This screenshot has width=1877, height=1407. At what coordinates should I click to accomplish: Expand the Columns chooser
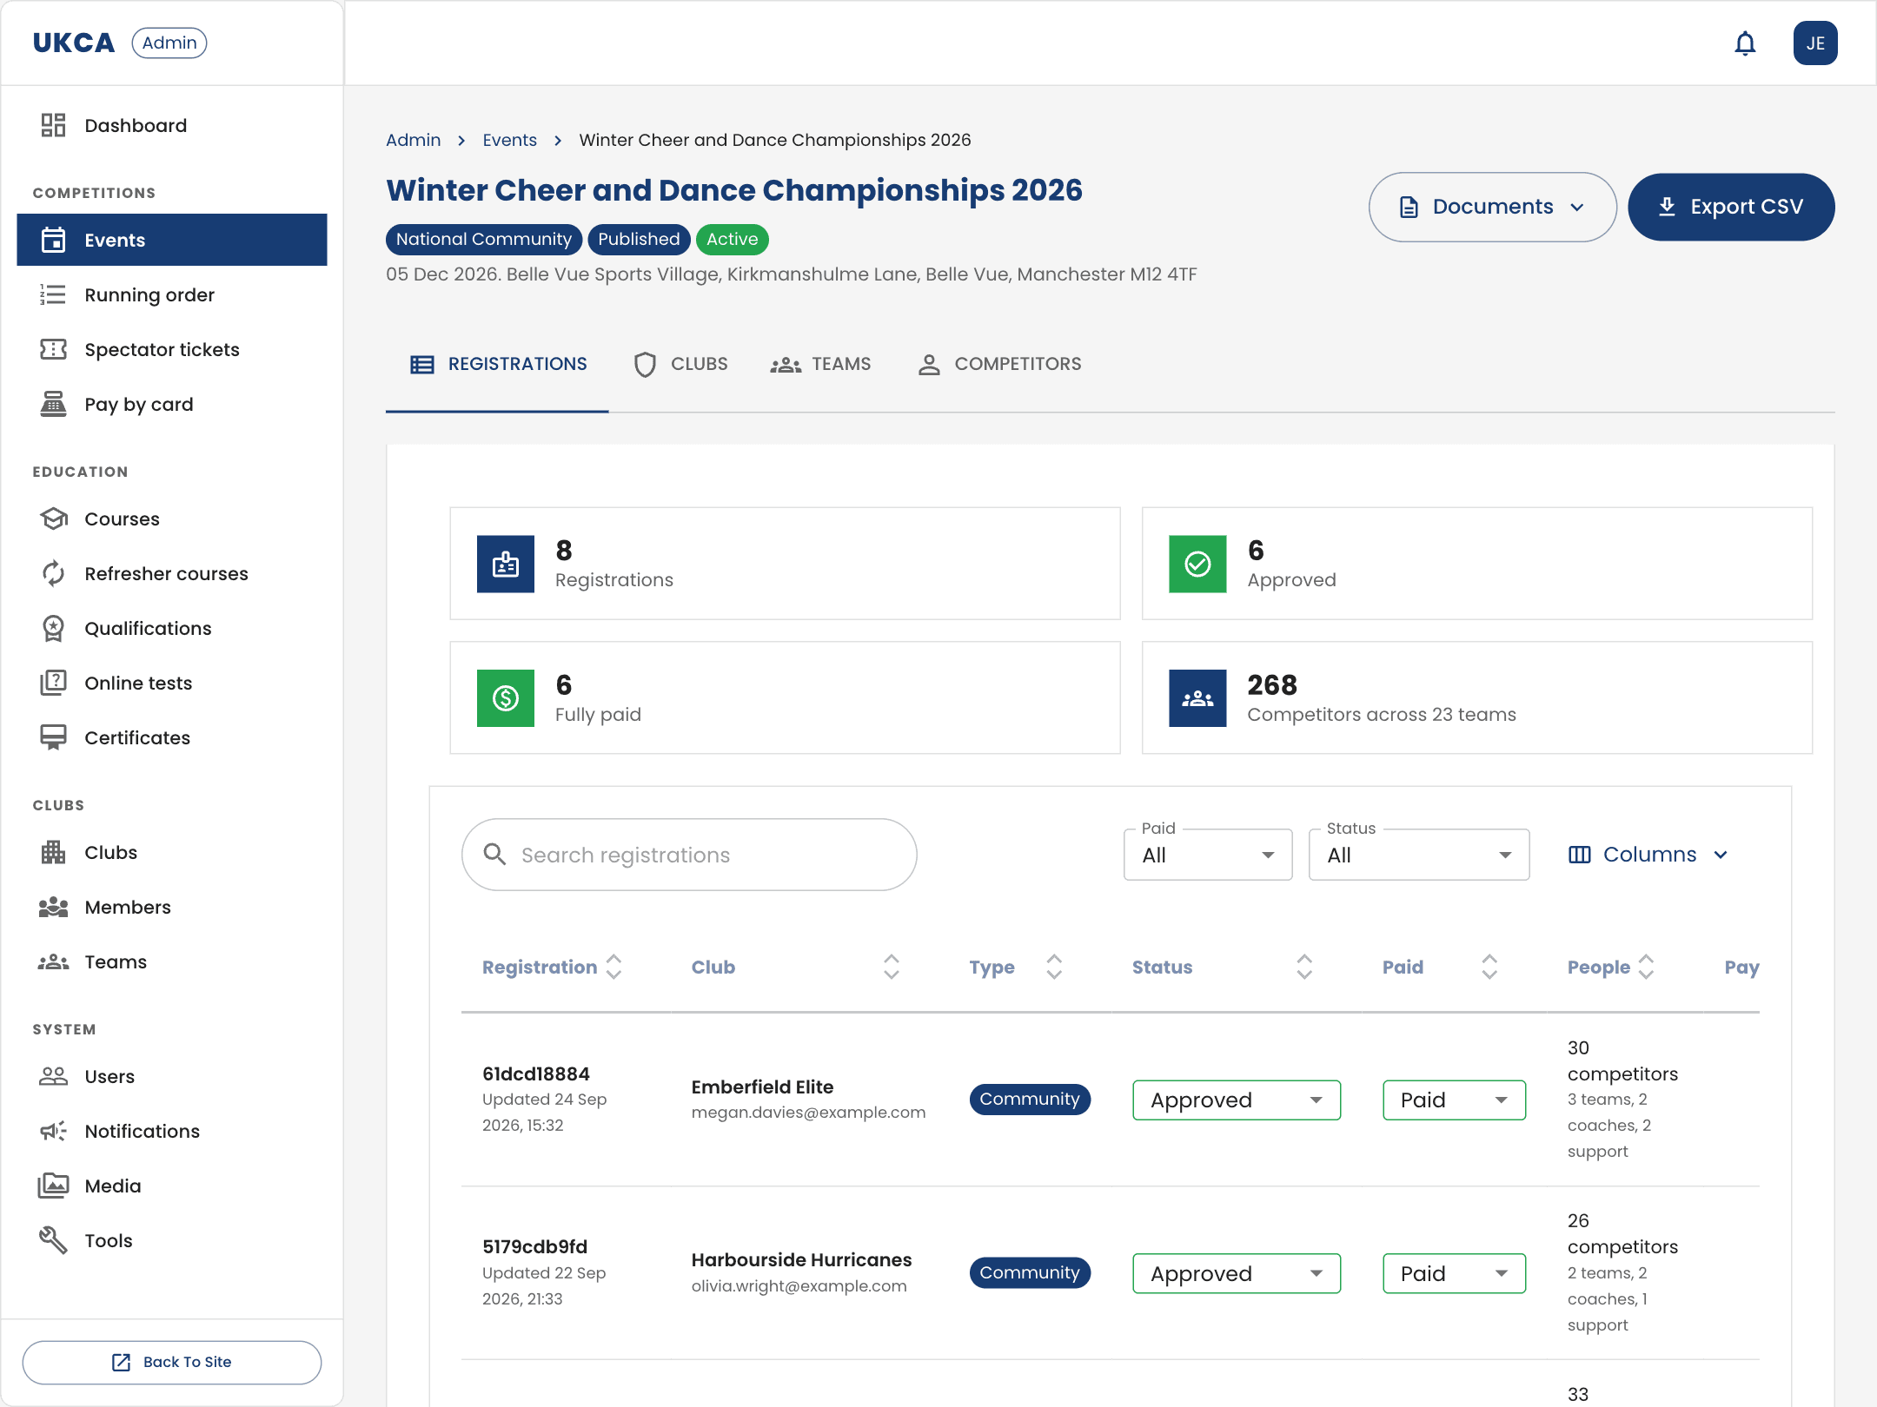point(1648,855)
